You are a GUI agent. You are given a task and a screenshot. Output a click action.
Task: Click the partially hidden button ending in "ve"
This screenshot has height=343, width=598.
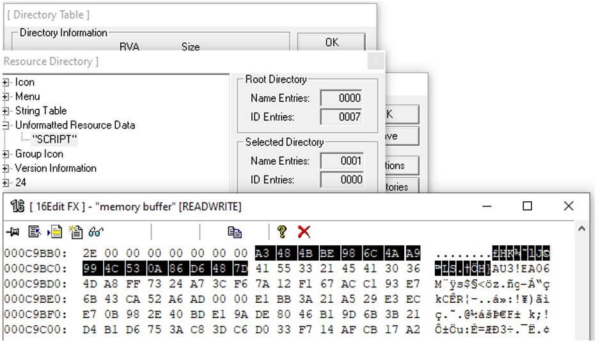402,136
